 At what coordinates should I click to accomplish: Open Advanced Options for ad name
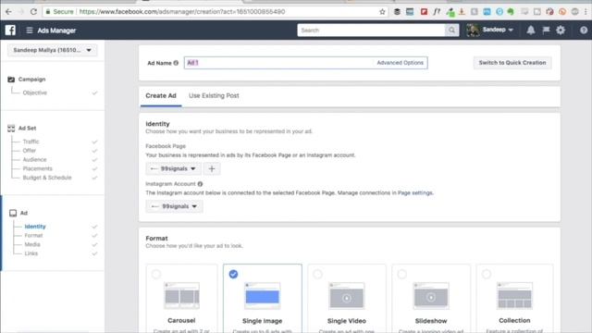pos(401,63)
